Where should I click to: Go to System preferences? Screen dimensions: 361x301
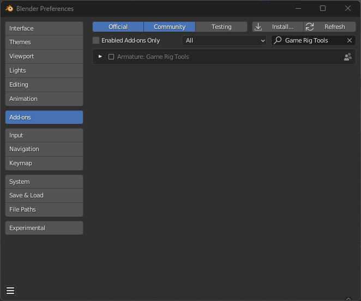coord(44,182)
